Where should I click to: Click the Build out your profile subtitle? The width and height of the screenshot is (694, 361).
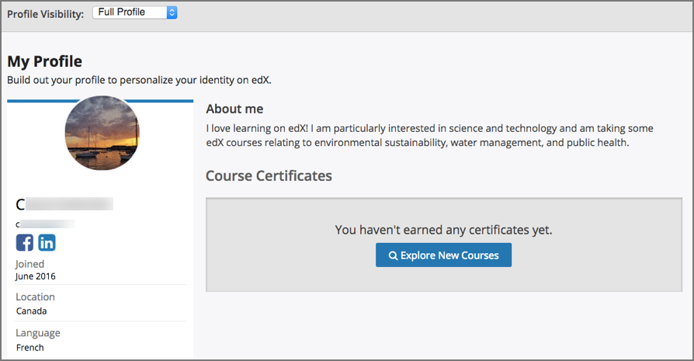pos(139,80)
